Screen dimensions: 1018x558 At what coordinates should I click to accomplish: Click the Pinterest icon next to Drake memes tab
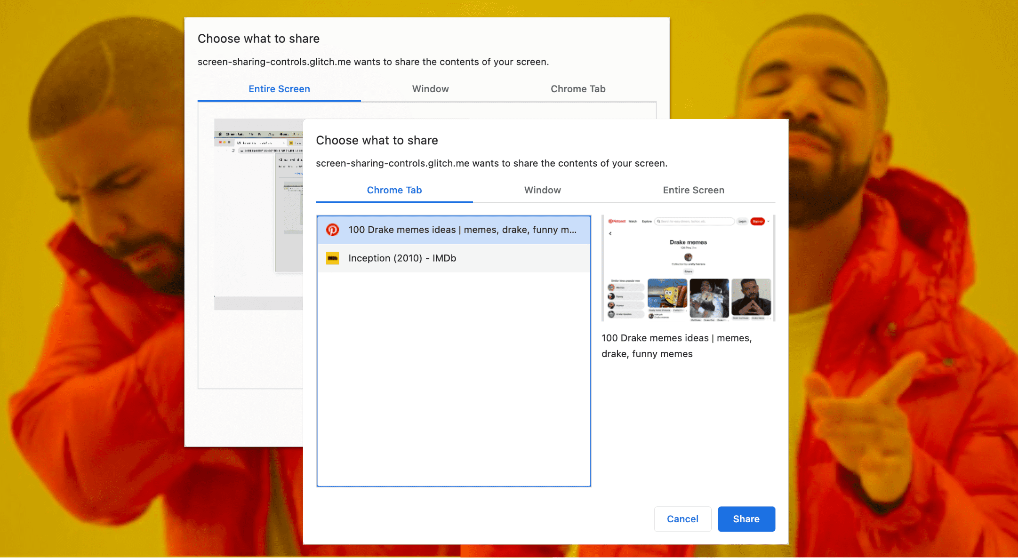coord(333,230)
